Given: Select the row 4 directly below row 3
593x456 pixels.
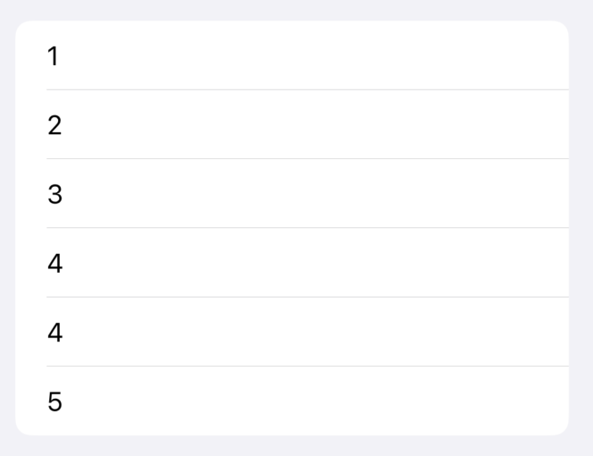Looking at the screenshot, I should [x=292, y=263].
